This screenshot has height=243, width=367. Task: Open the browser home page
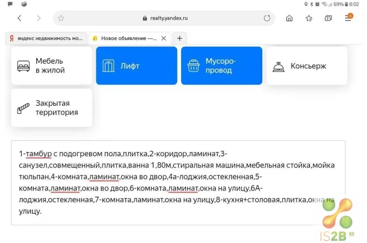click(289, 19)
